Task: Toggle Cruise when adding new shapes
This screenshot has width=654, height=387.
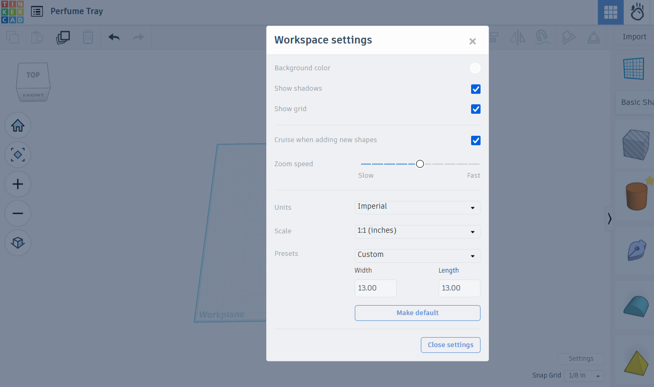Action: (475, 140)
